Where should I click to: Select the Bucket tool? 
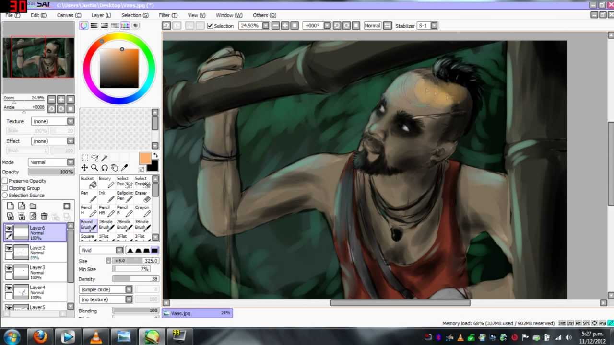[89, 182]
